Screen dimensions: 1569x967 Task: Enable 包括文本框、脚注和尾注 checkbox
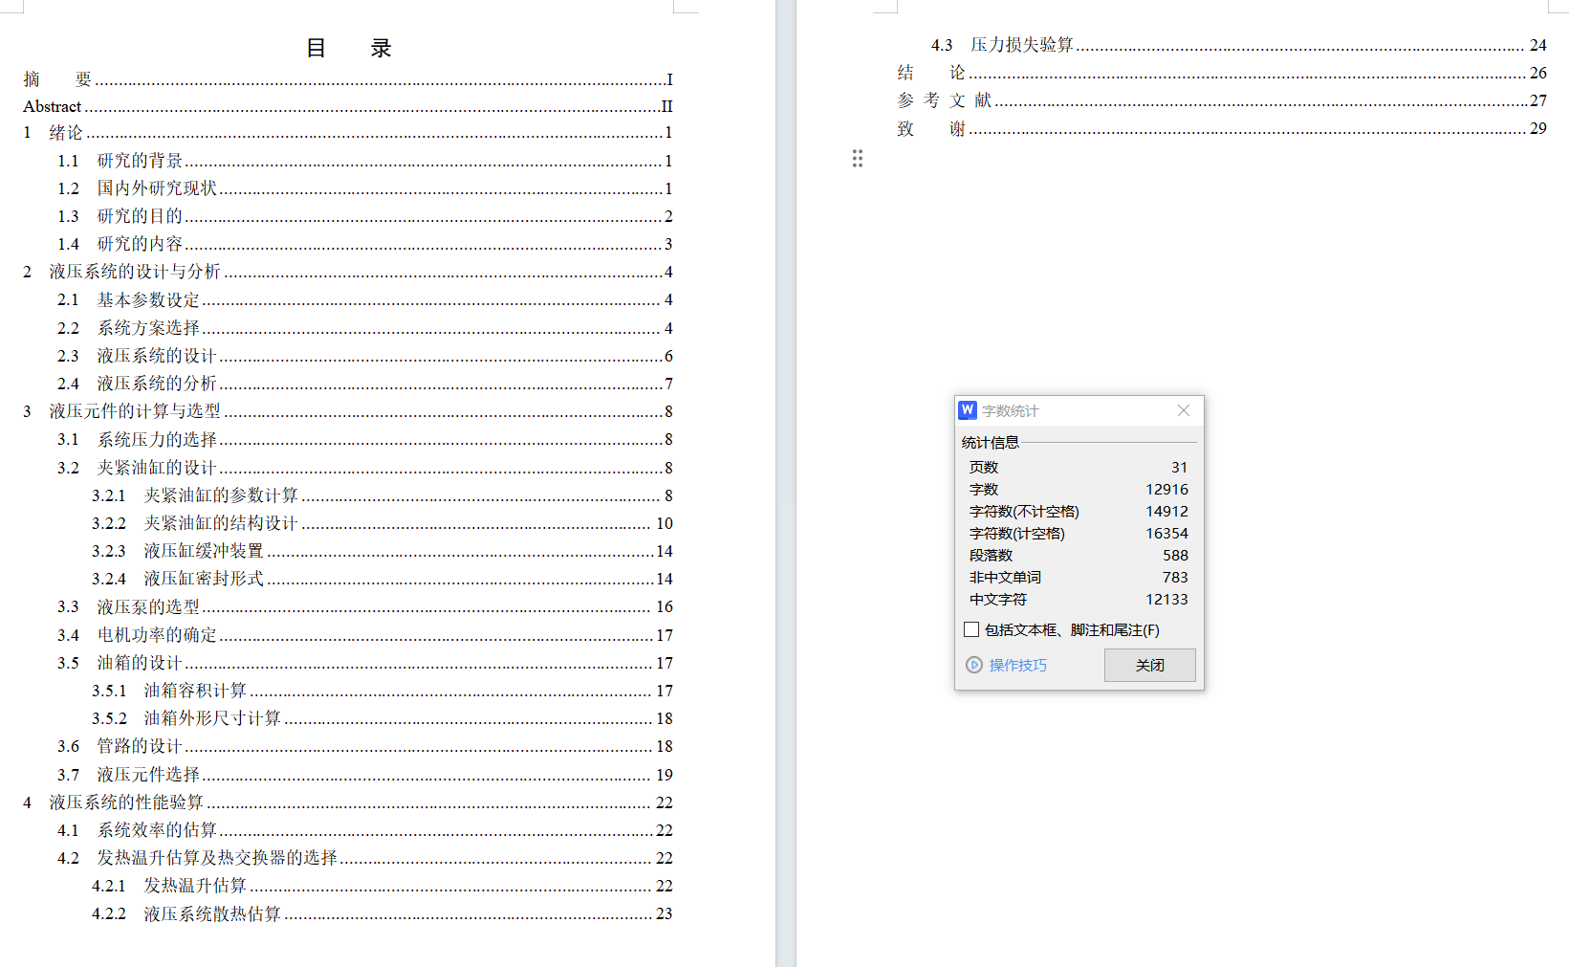970,628
